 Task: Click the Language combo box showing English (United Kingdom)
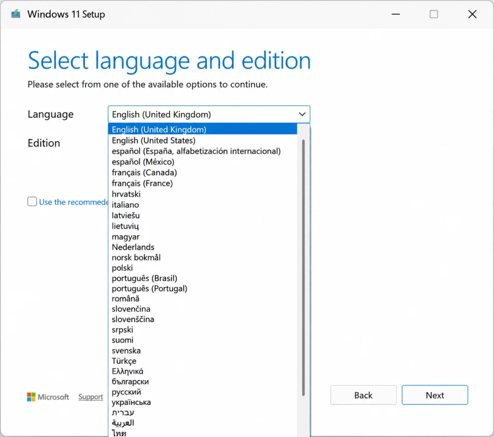(209, 114)
